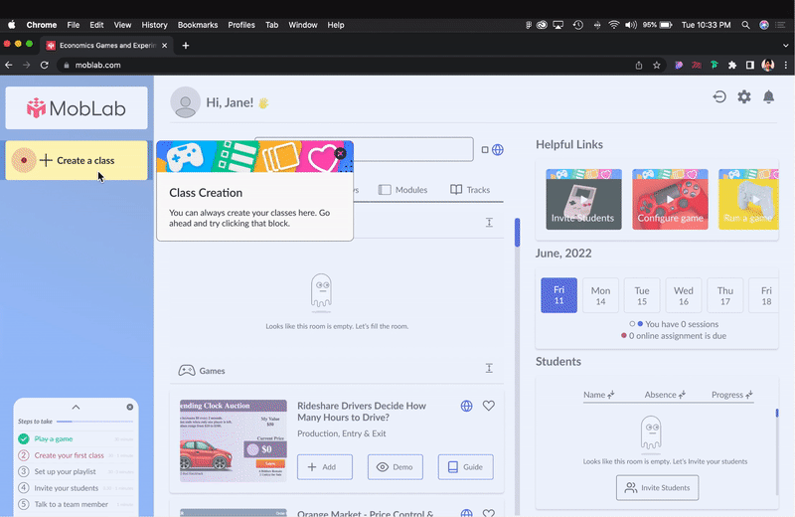Click the Create a class button
The width and height of the screenshot is (795, 517).
coord(77,160)
